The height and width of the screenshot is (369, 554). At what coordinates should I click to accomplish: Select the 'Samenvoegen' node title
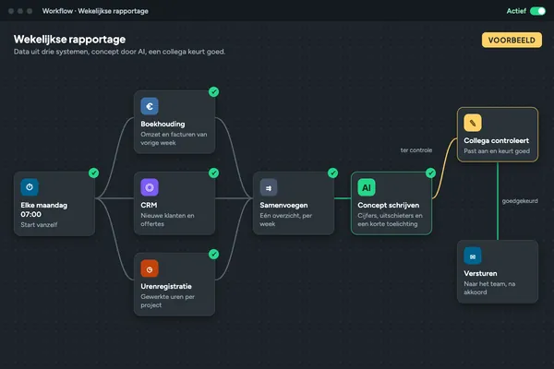pyautogui.click(x=283, y=205)
